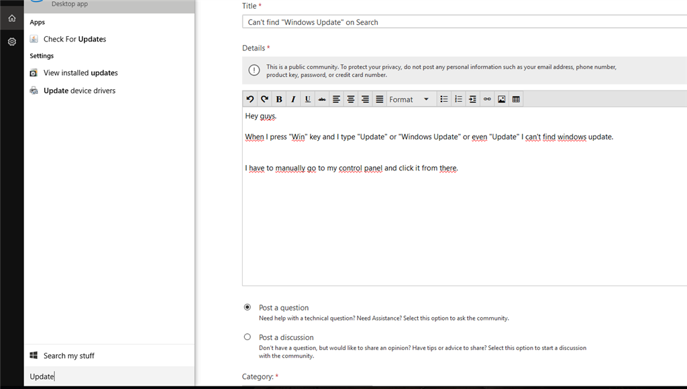
Task: Open View installed updates setting
Action: pyautogui.click(x=81, y=72)
